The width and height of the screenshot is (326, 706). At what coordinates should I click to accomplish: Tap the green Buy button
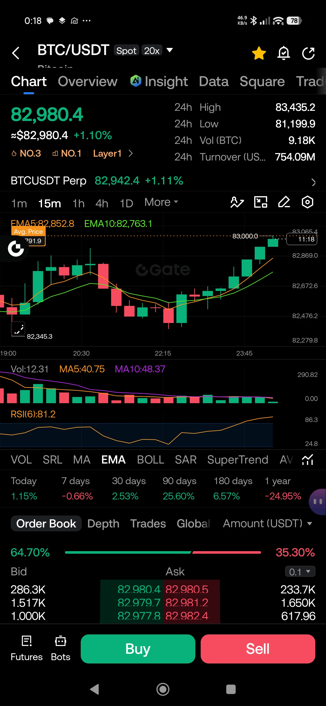tap(138, 649)
